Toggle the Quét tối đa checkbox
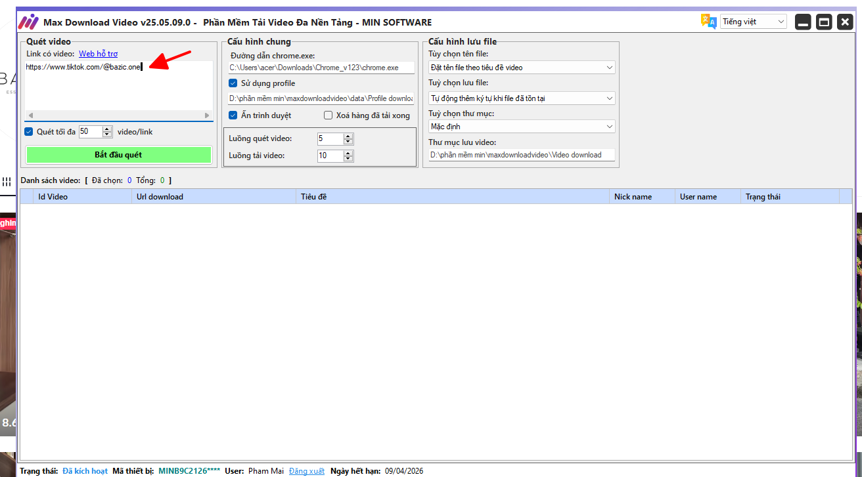This screenshot has height=477, width=862. pos(29,132)
